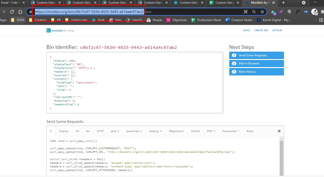View site info via the padlock icon

[31, 12]
